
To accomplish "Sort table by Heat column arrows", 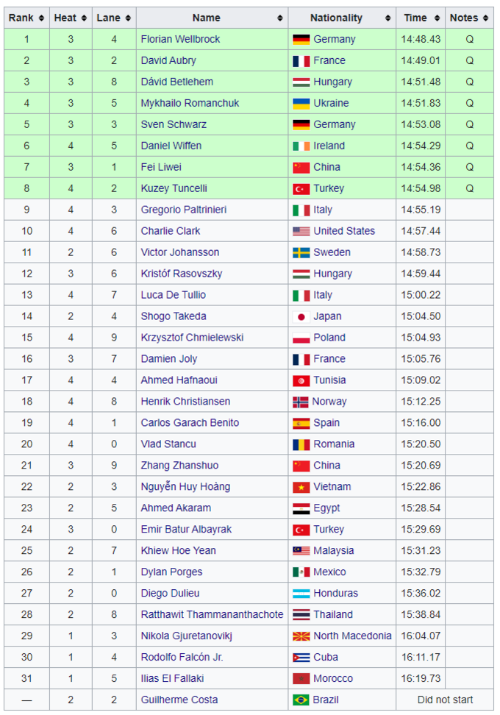I will (x=85, y=18).
